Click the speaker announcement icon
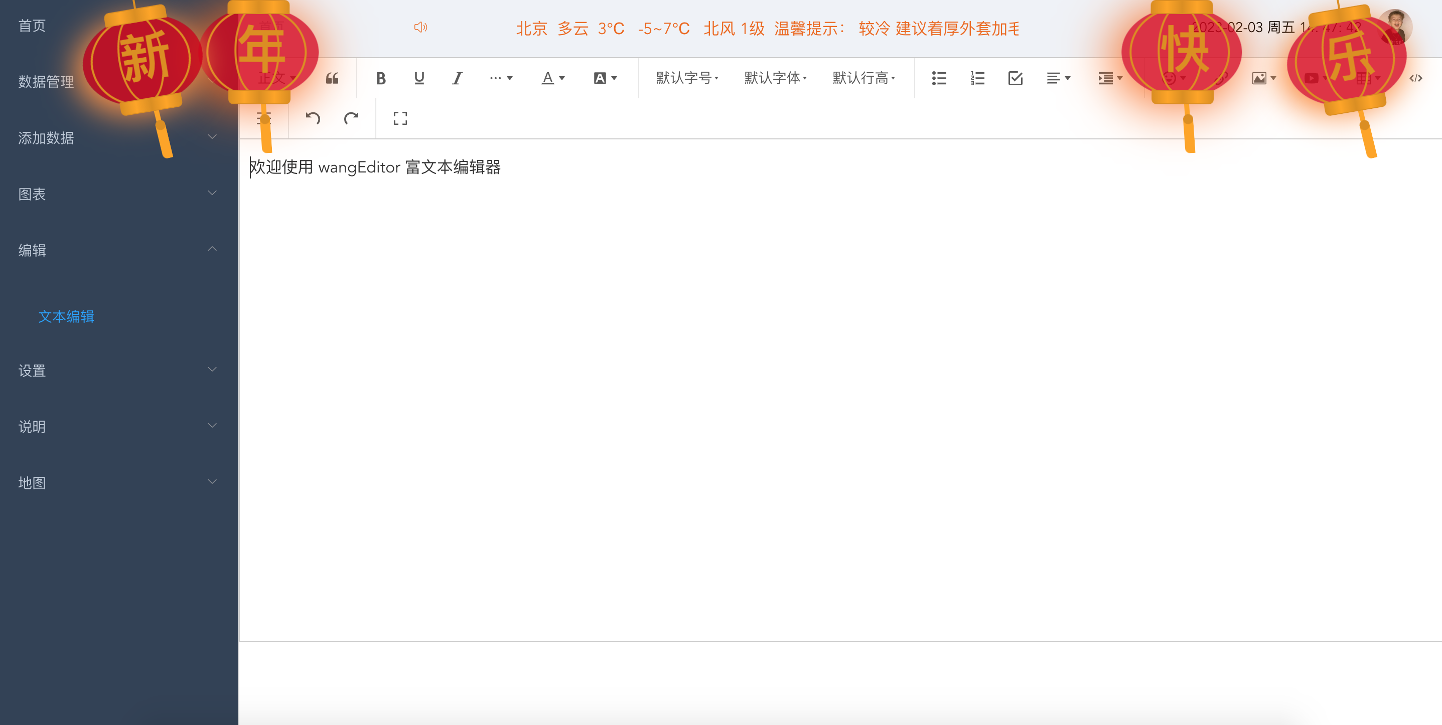Viewport: 1442px width, 725px height. point(421,28)
